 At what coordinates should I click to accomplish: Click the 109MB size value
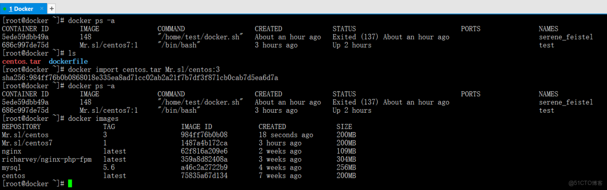(x=347, y=151)
